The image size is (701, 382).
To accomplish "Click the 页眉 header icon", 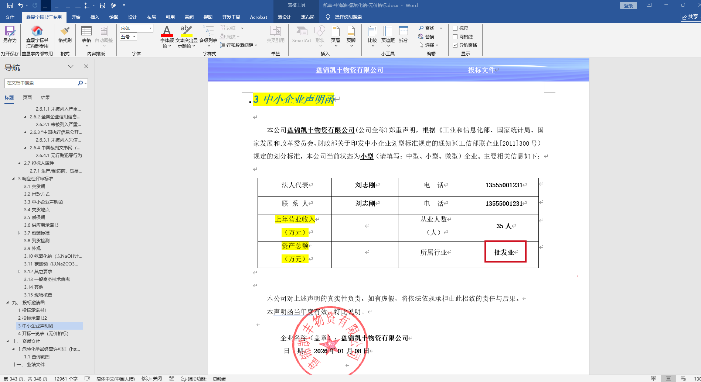I will click(335, 34).
